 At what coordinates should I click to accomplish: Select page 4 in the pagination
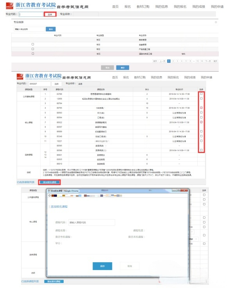(182, 61)
